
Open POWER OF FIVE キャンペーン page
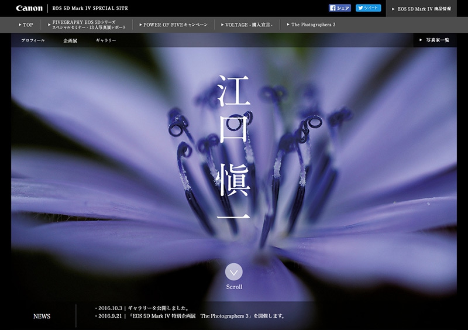(x=173, y=25)
